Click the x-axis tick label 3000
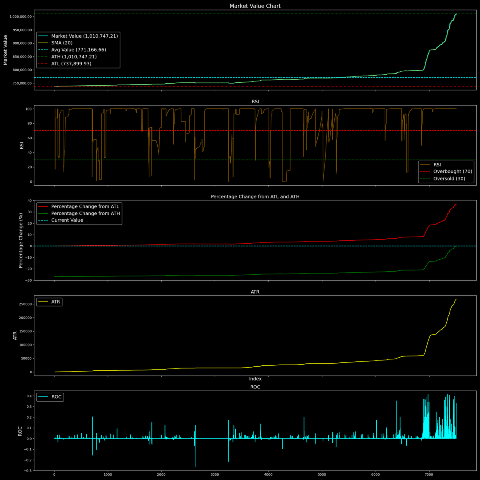480x480 pixels. (215, 475)
